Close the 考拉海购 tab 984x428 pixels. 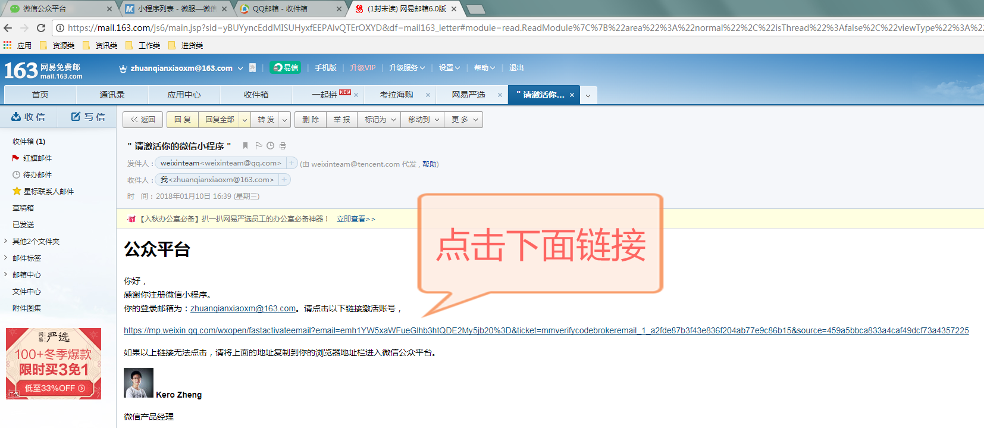(428, 95)
